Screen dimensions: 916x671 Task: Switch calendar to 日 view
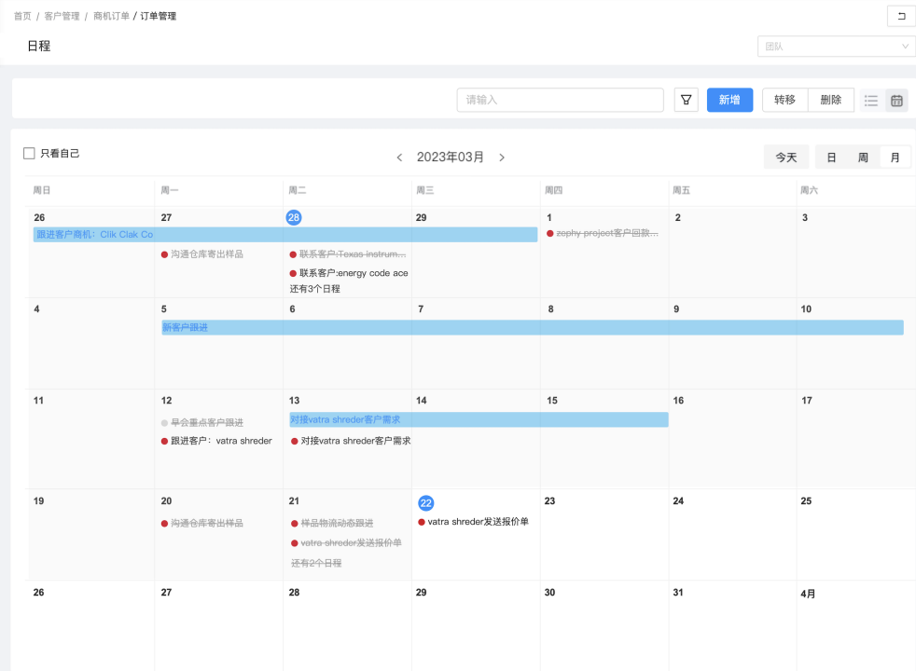click(831, 157)
